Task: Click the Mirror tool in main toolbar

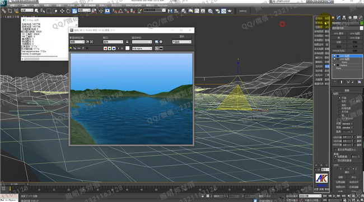Action: [x=170, y=11]
